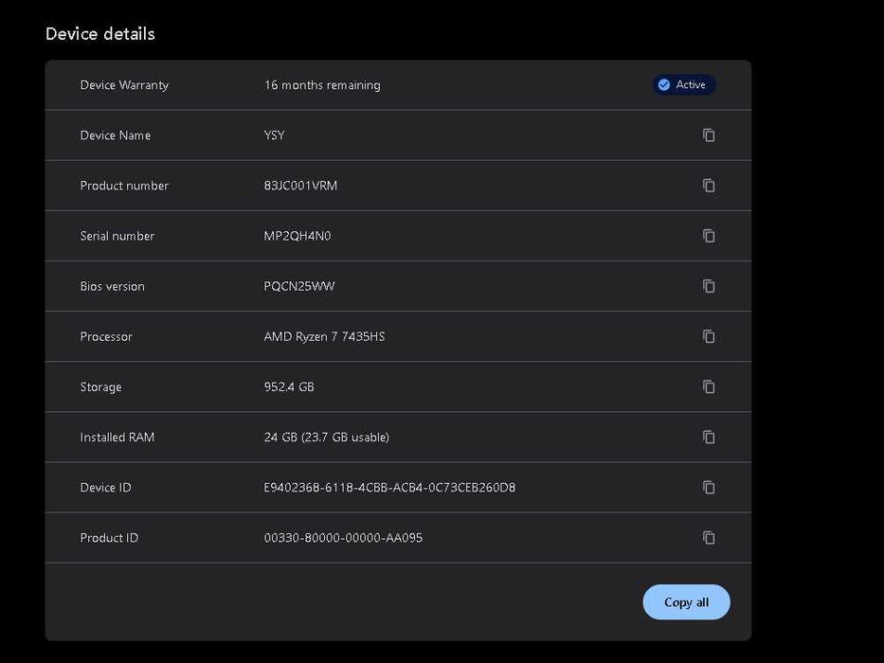Click the serial number value MP2QH4N0
The height and width of the screenshot is (663, 884).
point(298,236)
